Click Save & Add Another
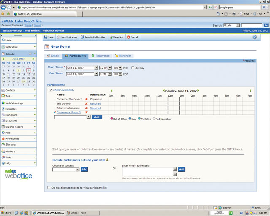 93,37
